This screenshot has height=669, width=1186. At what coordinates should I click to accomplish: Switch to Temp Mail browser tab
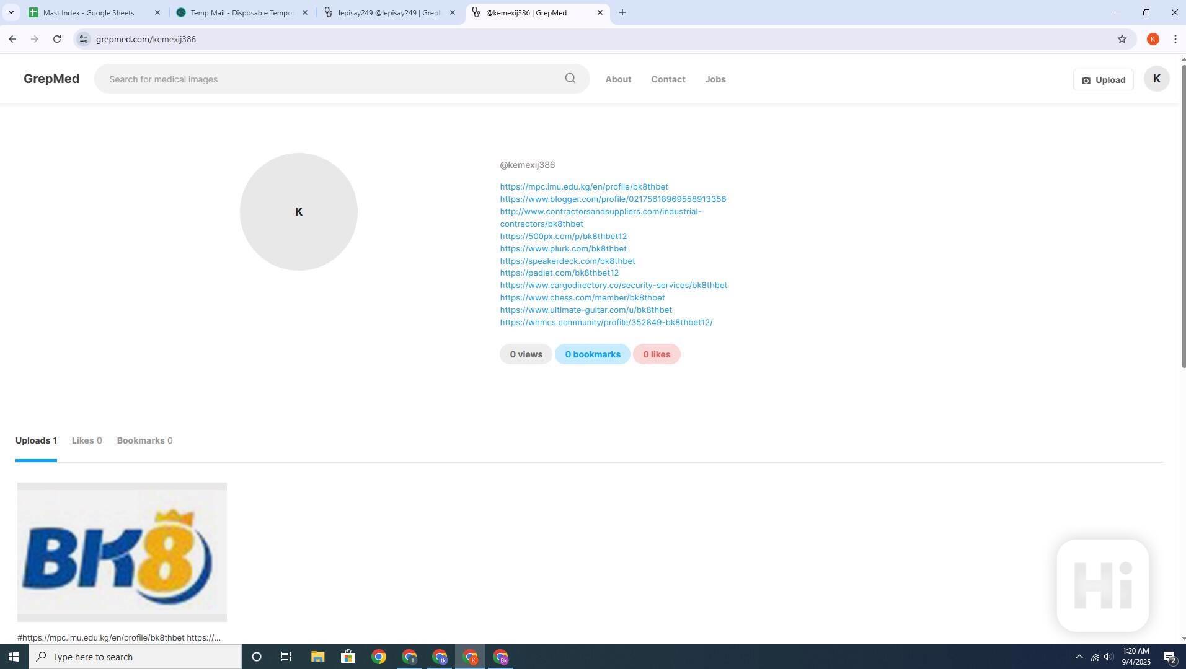tap(242, 12)
